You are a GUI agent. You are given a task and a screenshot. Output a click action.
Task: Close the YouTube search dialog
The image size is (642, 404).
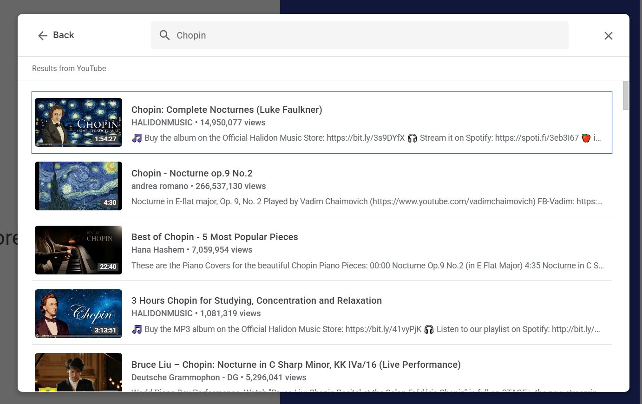608,36
